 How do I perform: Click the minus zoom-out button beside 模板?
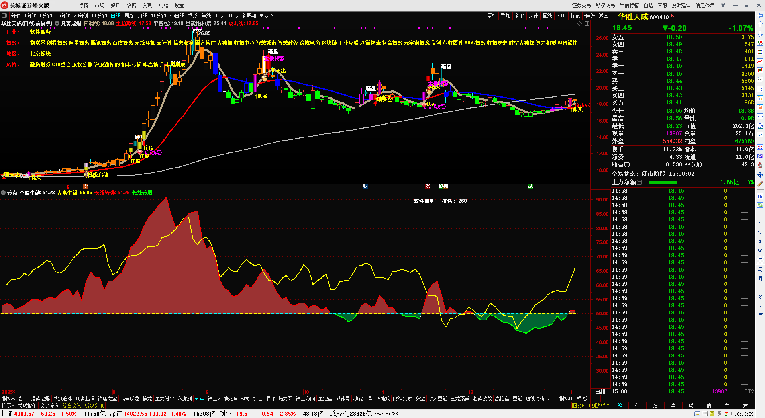pyautogui.click(x=606, y=398)
